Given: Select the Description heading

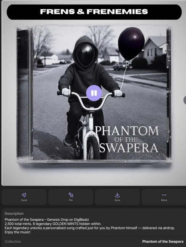Looking at the screenshot, I should [14, 214].
